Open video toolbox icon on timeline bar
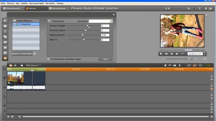Screen dimensions: 216x121 10,65
